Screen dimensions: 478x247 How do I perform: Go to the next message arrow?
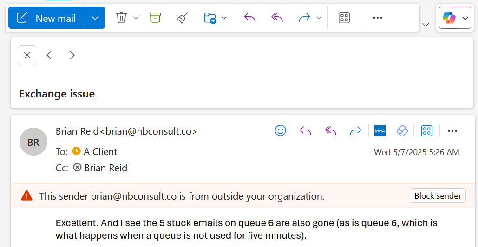(72, 55)
